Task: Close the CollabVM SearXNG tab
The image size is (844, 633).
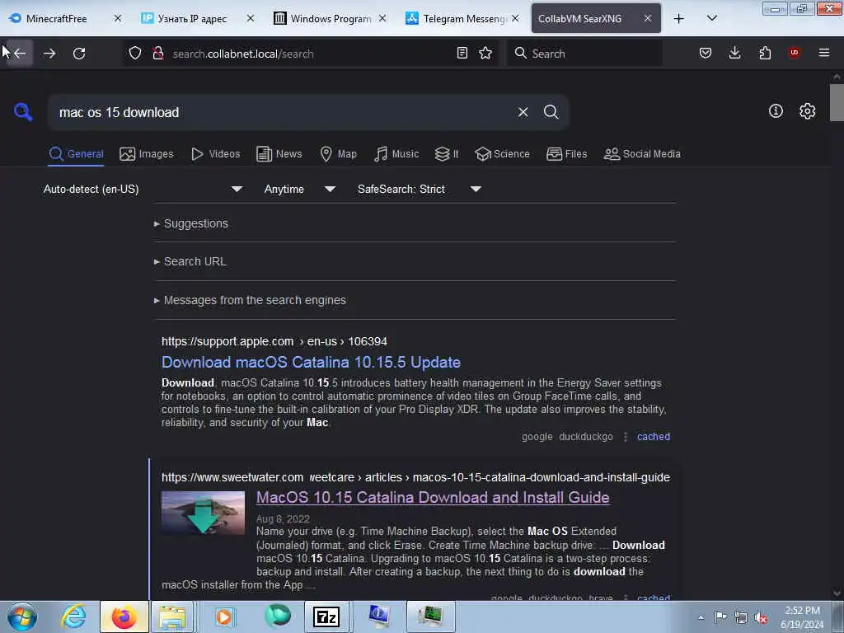Action: point(648,18)
